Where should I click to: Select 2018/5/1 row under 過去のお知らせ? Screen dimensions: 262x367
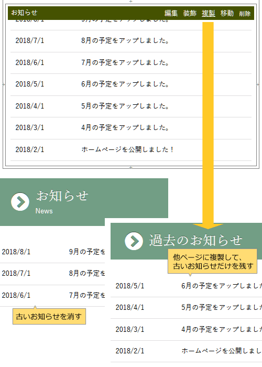coord(186,286)
